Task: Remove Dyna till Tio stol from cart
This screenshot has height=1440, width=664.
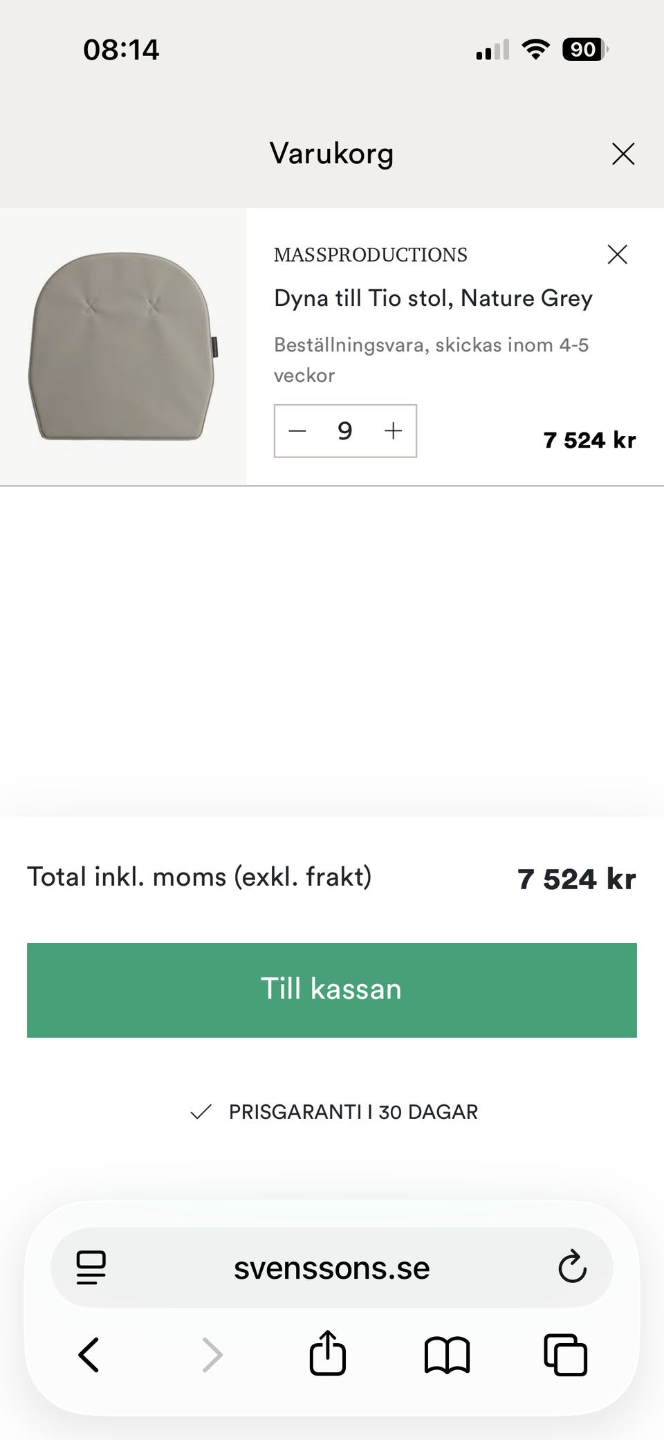Action: click(617, 255)
